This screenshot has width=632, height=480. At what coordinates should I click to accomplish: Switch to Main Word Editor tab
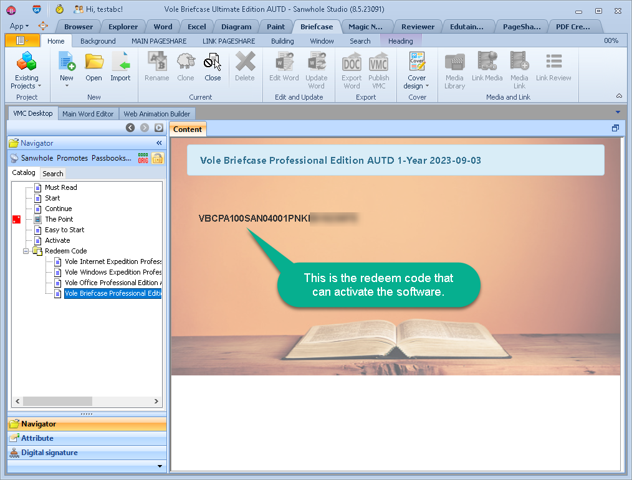(88, 114)
